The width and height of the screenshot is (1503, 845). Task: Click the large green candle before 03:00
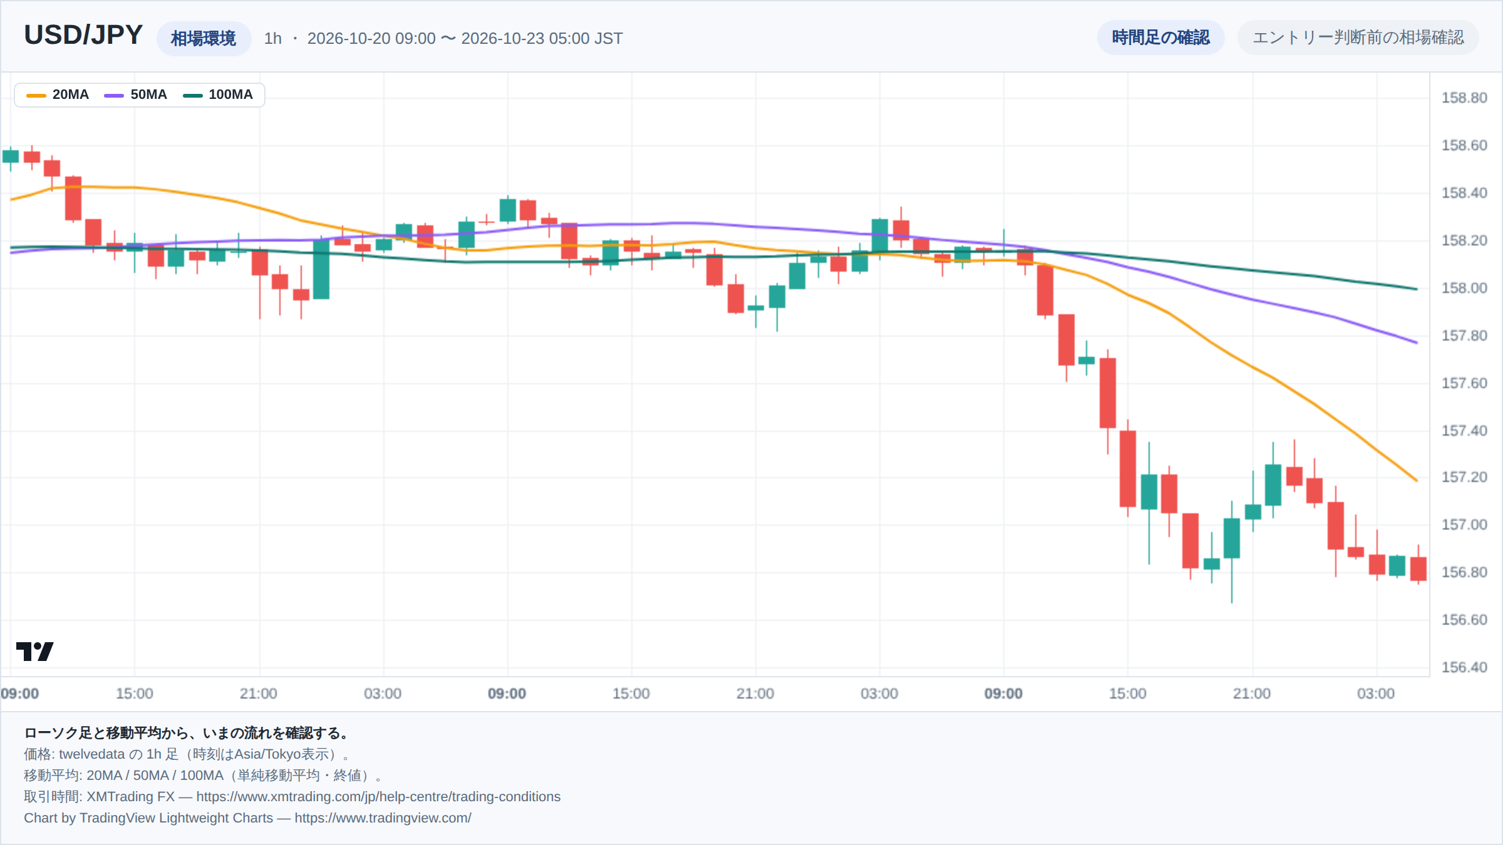(x=321, y=270)
